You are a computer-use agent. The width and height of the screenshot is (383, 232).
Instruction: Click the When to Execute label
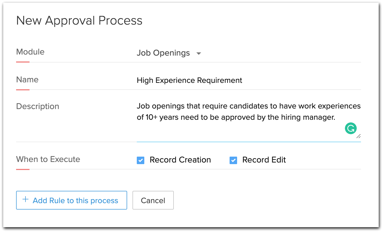[x=48, y=159]
